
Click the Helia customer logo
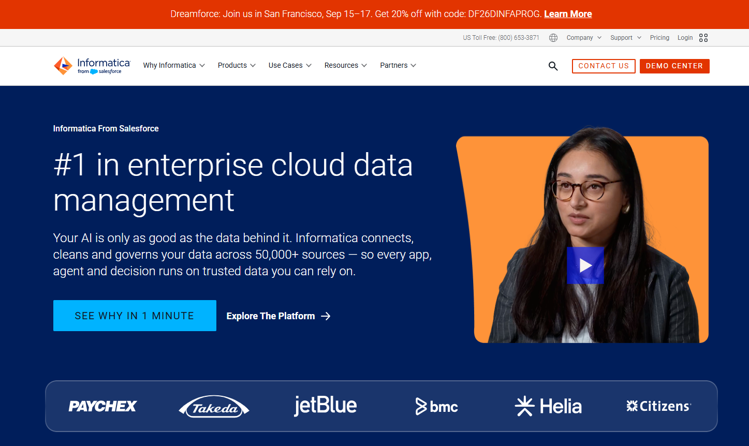coord(548,406)
